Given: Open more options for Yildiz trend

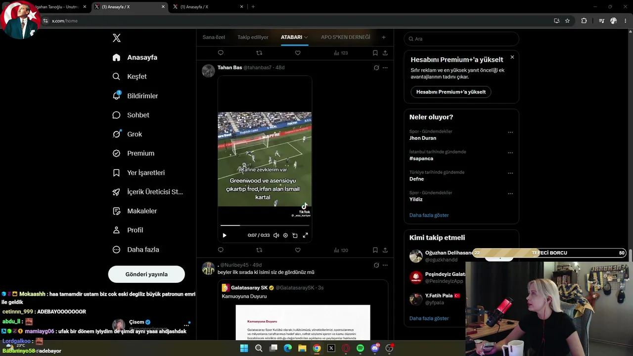Looking at the screenshot, I should 510,193.
